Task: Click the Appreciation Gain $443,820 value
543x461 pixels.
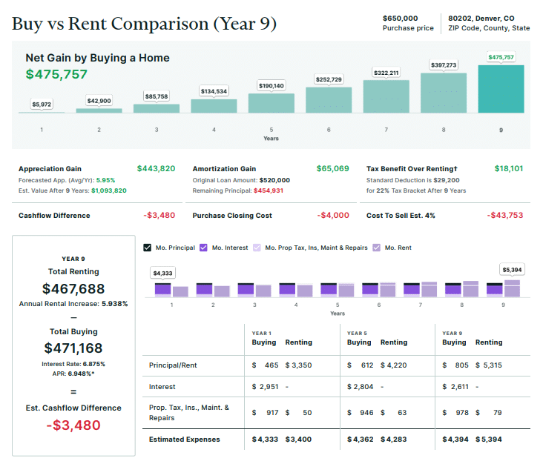Action: (156, 168)
